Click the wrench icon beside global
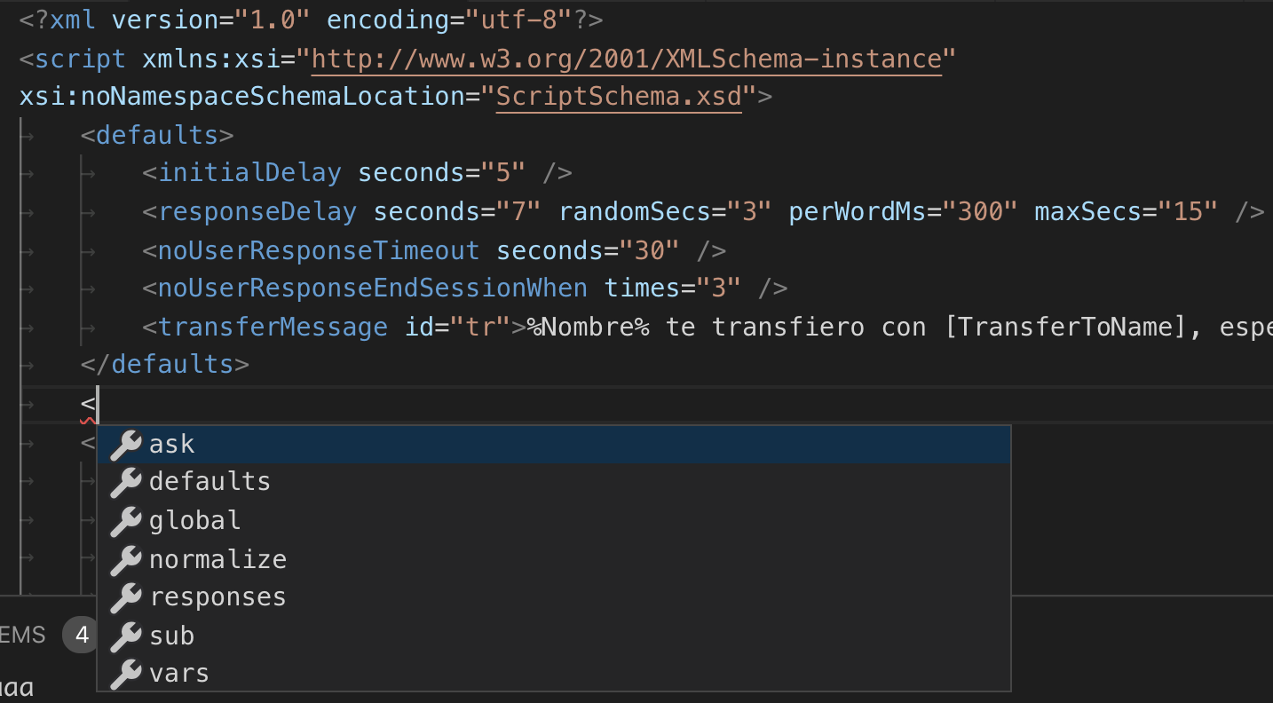 pos(125,521)
